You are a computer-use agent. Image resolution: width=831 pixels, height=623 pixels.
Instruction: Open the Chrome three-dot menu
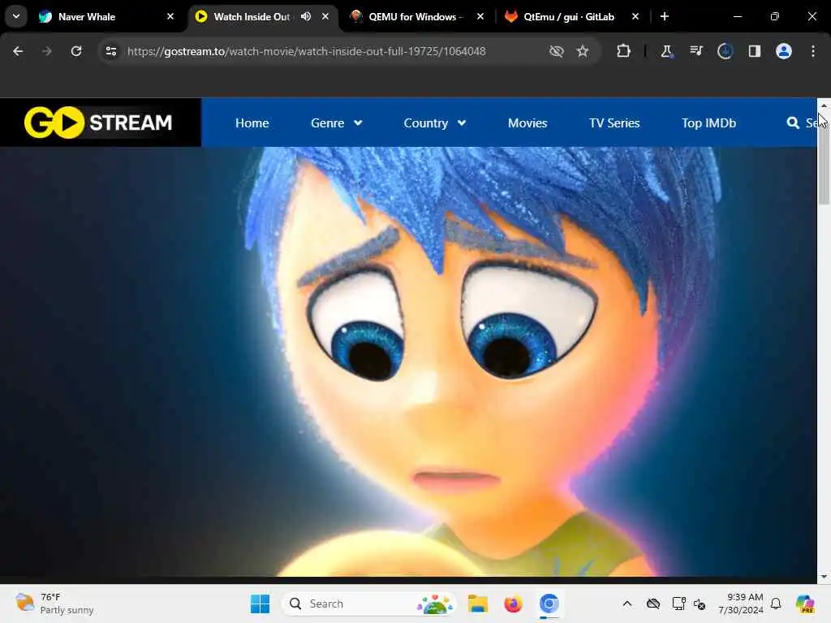[813, 51]
